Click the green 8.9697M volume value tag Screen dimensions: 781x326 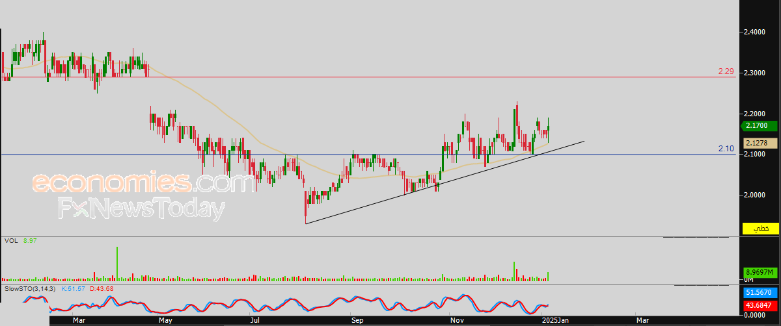(x=761, y=273)
